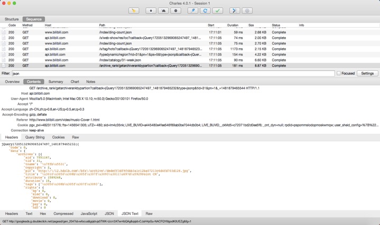Click the blue Repeat request icon
Image resolution: width=380 pixels, height=225 pixels.
click(x=205, y=11)
